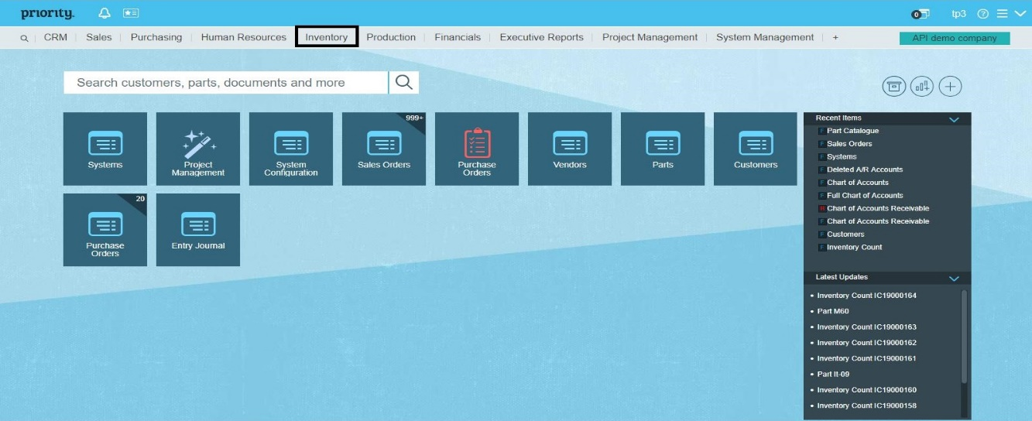Open the Financials menu
Image resolution: width=1032 pixels, height=421 pixels.
coord(458,37)
